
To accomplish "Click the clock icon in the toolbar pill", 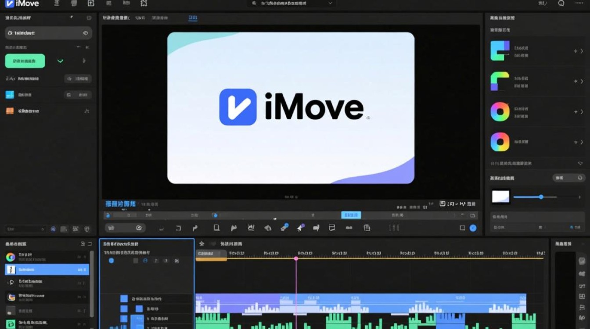I will (x=139, y=228).
